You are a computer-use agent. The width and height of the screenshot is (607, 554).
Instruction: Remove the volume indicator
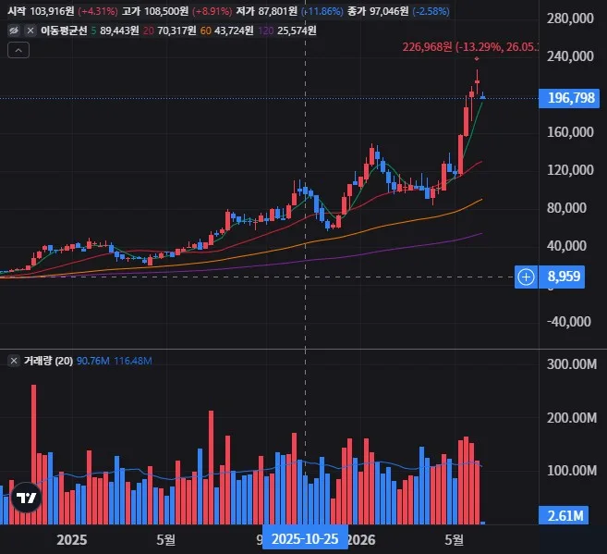click(14, 361)
